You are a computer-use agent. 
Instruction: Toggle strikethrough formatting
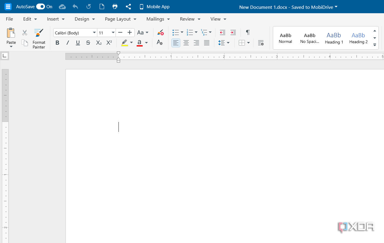88,43
